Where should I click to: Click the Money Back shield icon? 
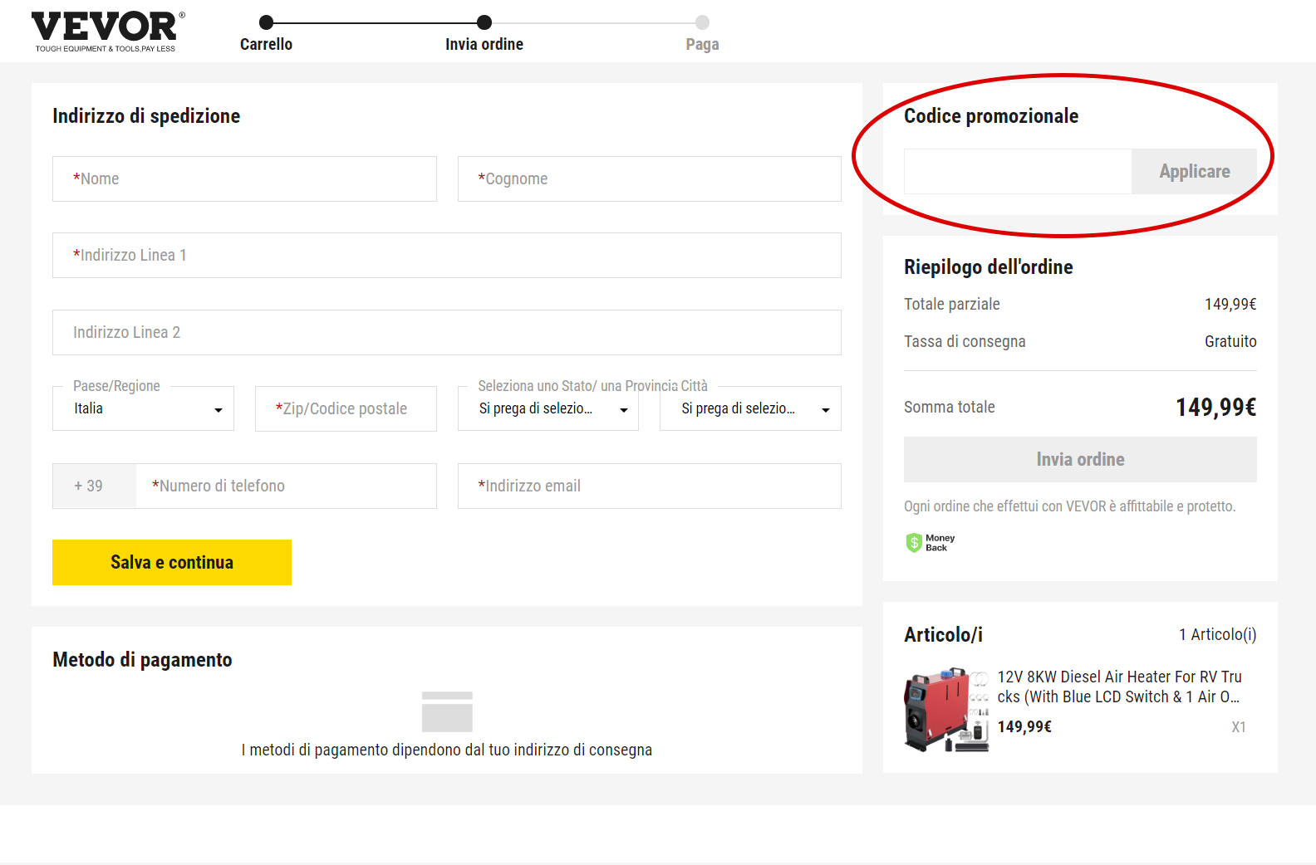coord(914,543)
